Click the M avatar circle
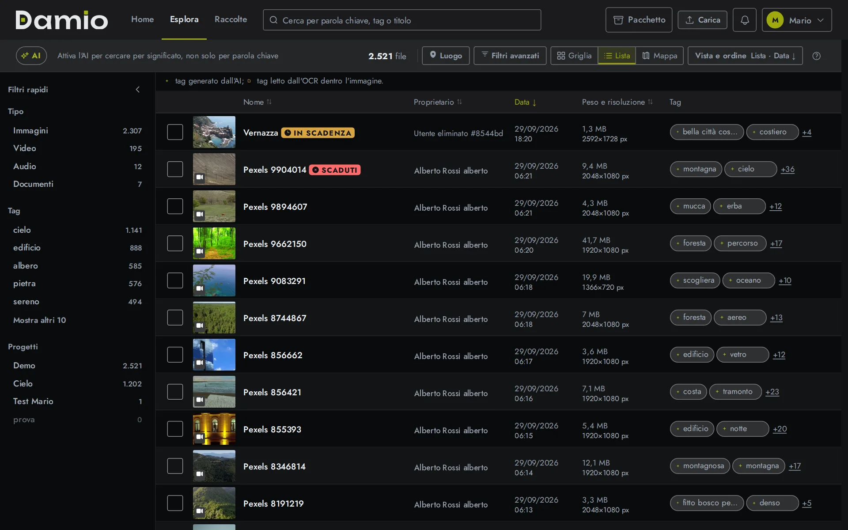This screenshot has width=848, height=530. pos(775,20)
